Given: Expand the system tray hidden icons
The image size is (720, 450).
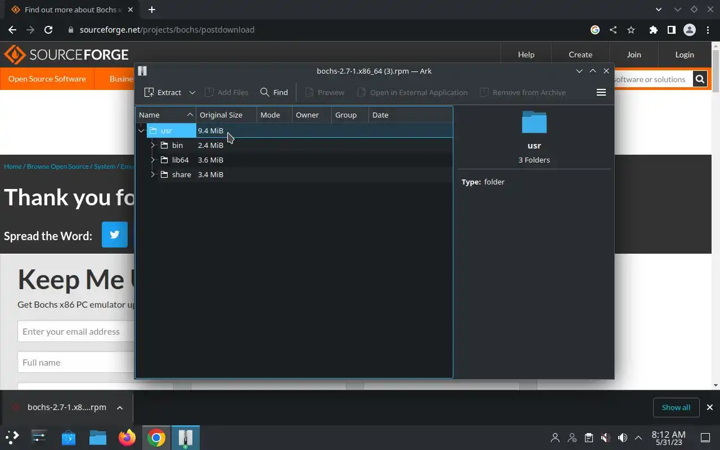Looking at the screenshot, I should tap(638, 438).
